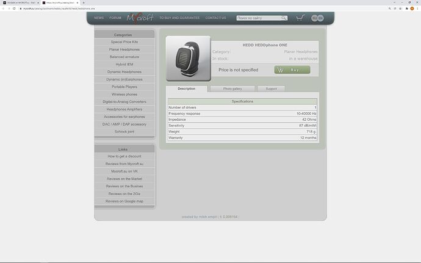The image size is (421, 263).
Task: Close the active mycroft.su browser tab
Action: click(77, 2)
